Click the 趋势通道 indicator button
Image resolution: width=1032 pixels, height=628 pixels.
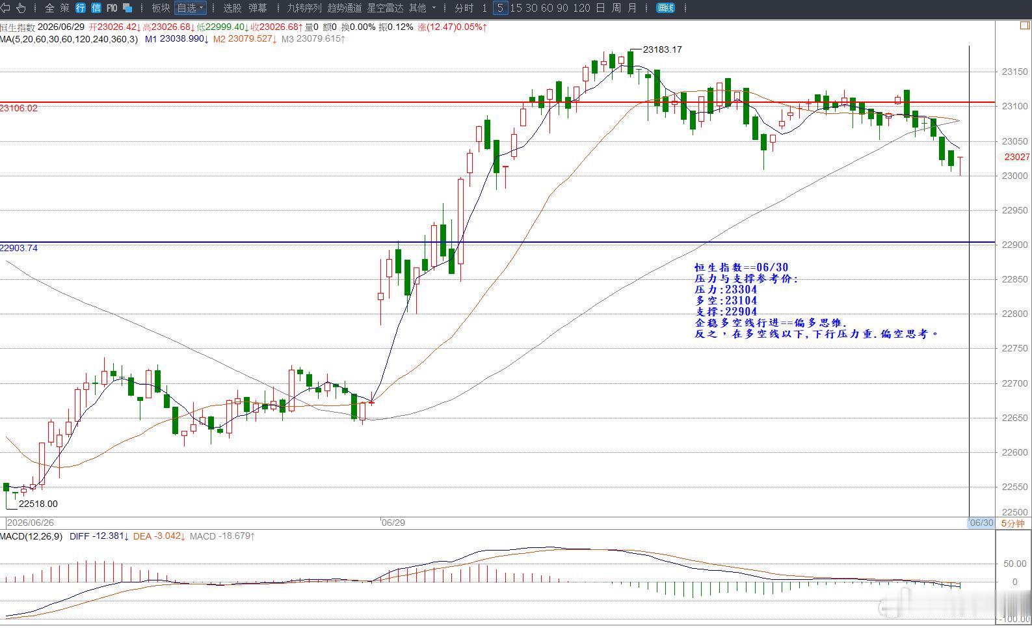pos(345,8)
